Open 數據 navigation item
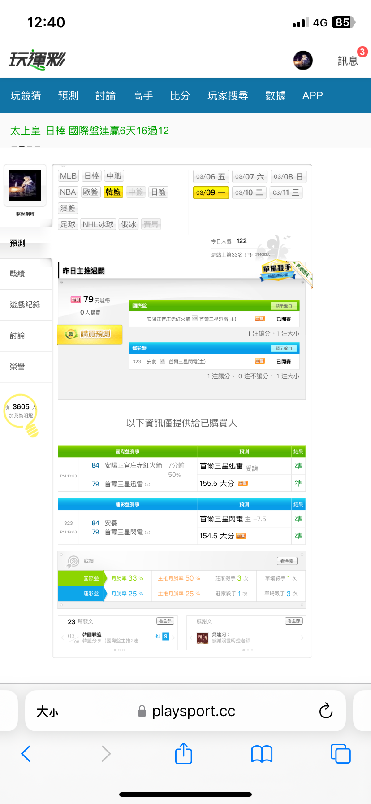This screenshot has width=371, height=804. click(275, 96)
